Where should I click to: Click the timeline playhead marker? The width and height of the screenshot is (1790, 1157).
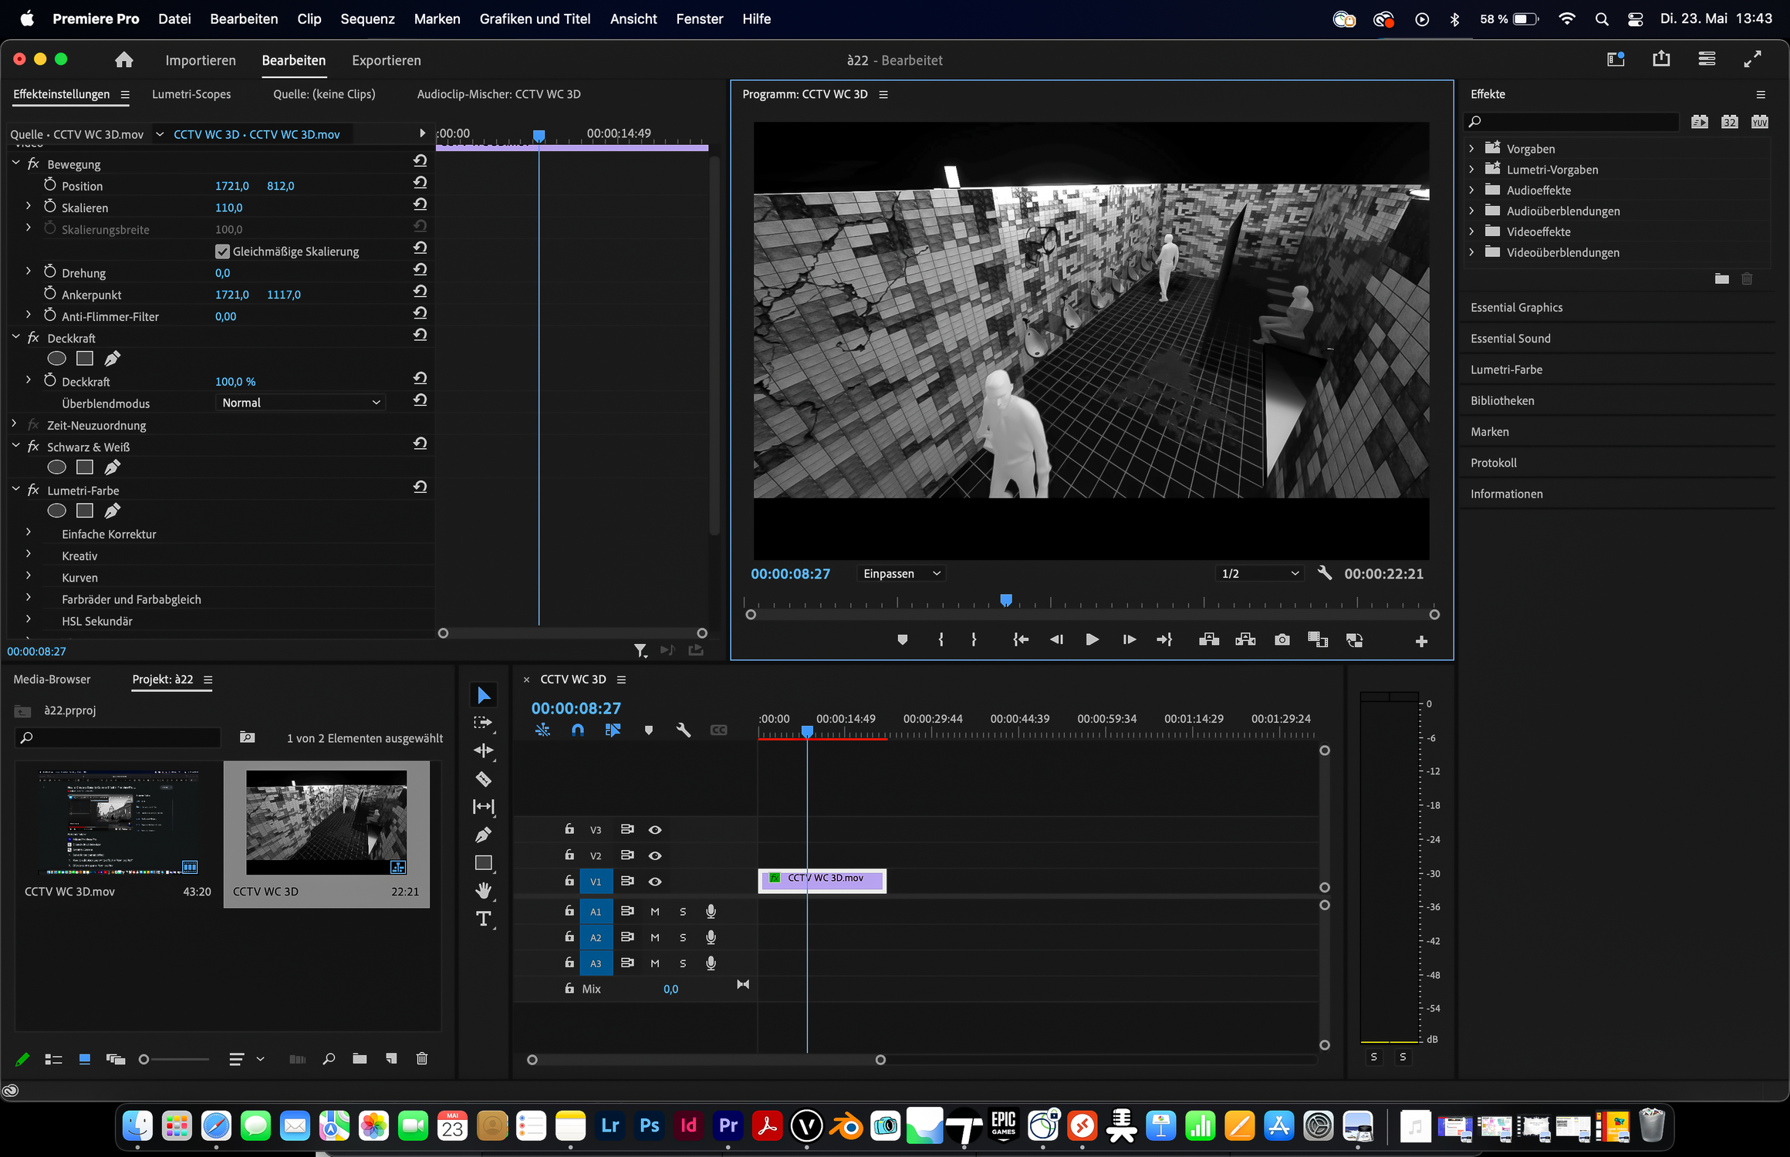click(x=807, y=730)
